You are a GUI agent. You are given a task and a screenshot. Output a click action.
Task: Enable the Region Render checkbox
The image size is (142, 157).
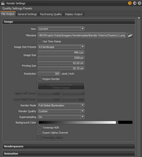[39, 79]
